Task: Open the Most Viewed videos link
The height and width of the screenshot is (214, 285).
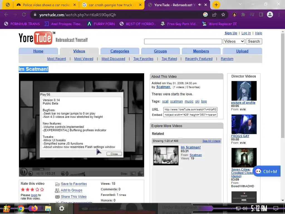Action: pyautogui.click(x=83, y=59)
